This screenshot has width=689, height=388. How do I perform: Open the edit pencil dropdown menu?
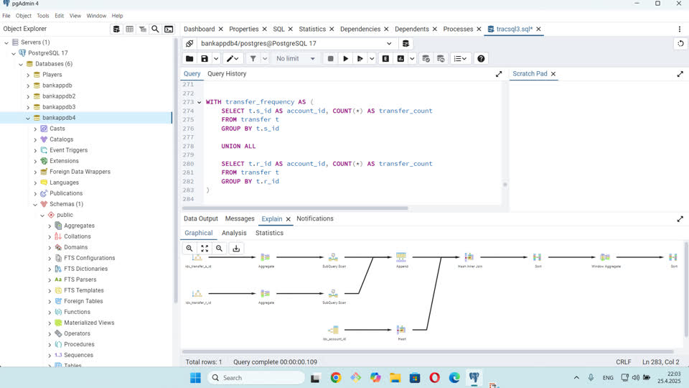coord(233,58)
